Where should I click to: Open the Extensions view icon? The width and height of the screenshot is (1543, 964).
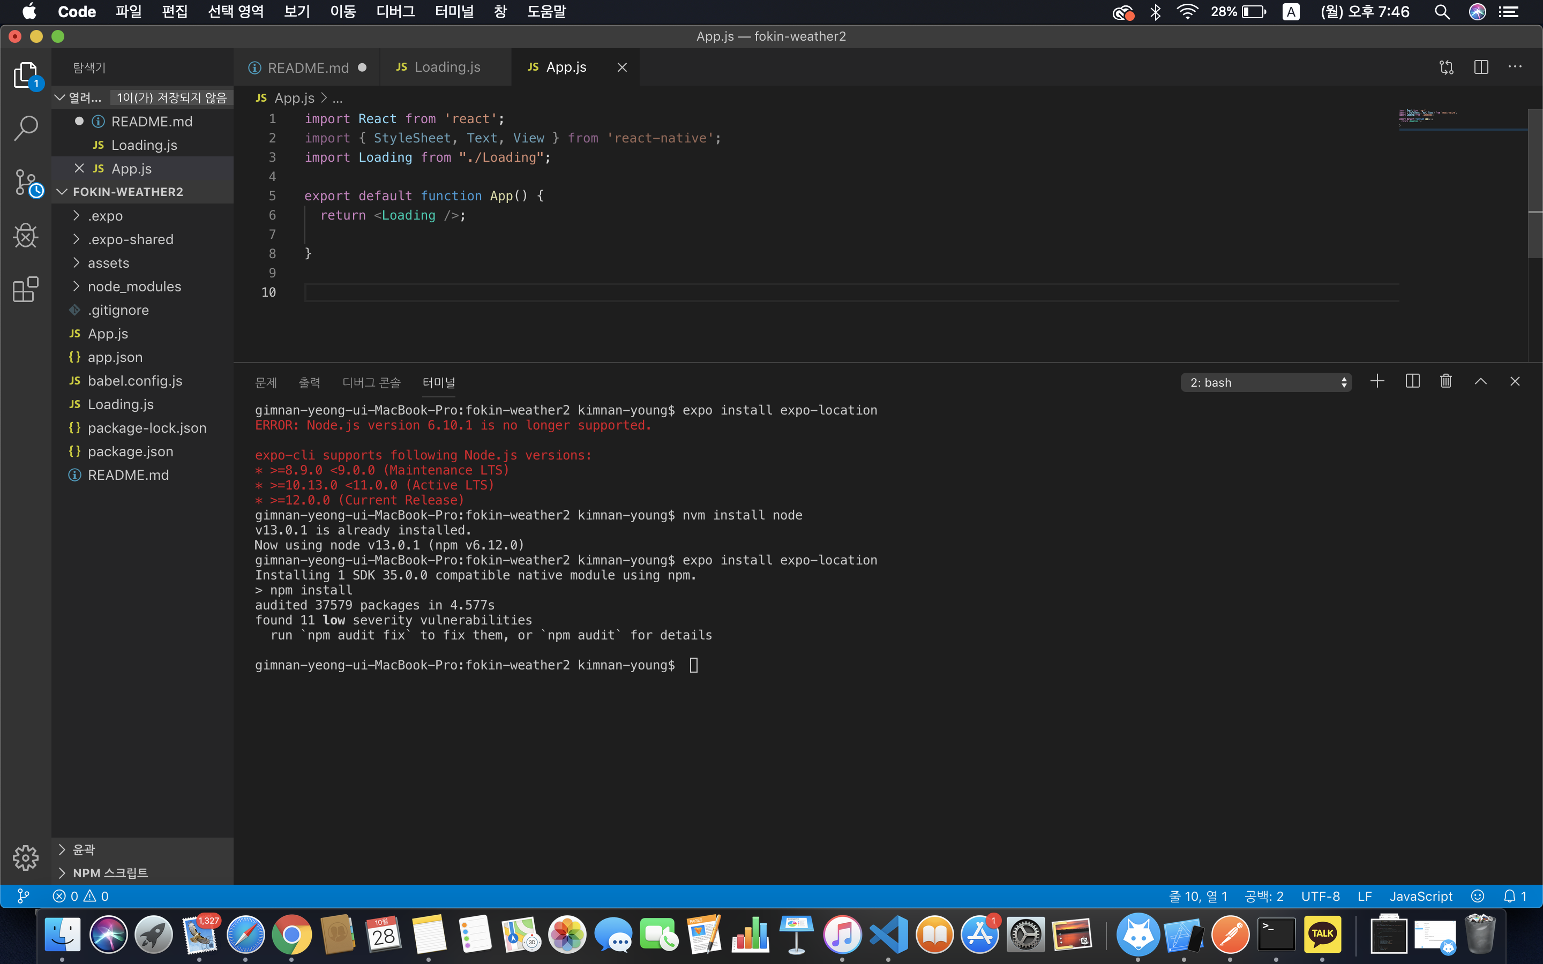coord(26,289)
